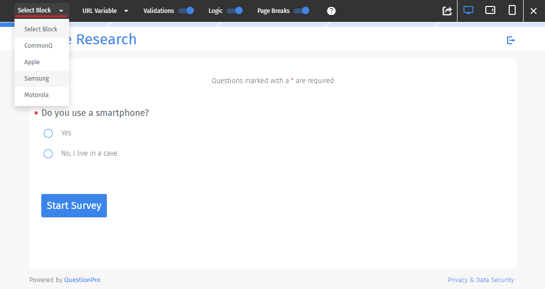Open the URL Variable dropdown
Viewport: 545px width, 289px height.
(x=105, y=10)
